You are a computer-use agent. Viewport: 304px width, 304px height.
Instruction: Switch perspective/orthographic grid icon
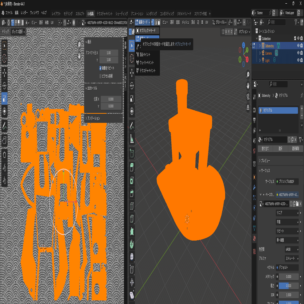[x=248, y=107]
